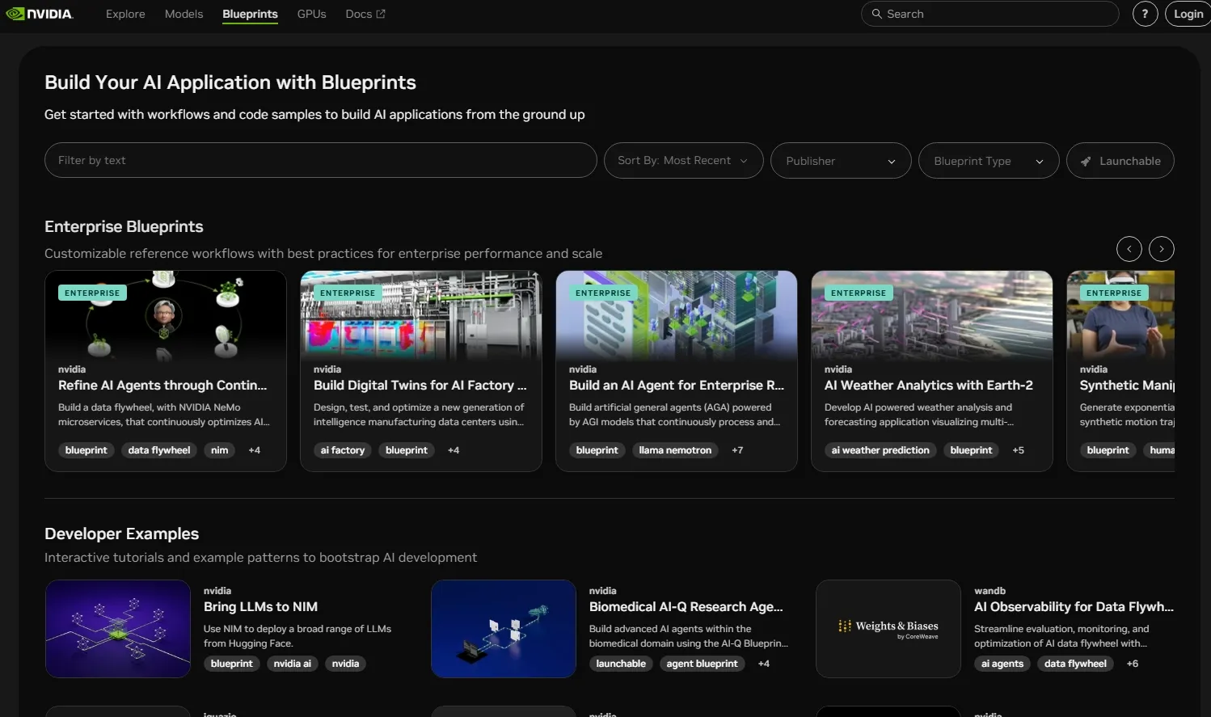
Task: Toggle the Launchable filter
Action: click(1120, 161)
